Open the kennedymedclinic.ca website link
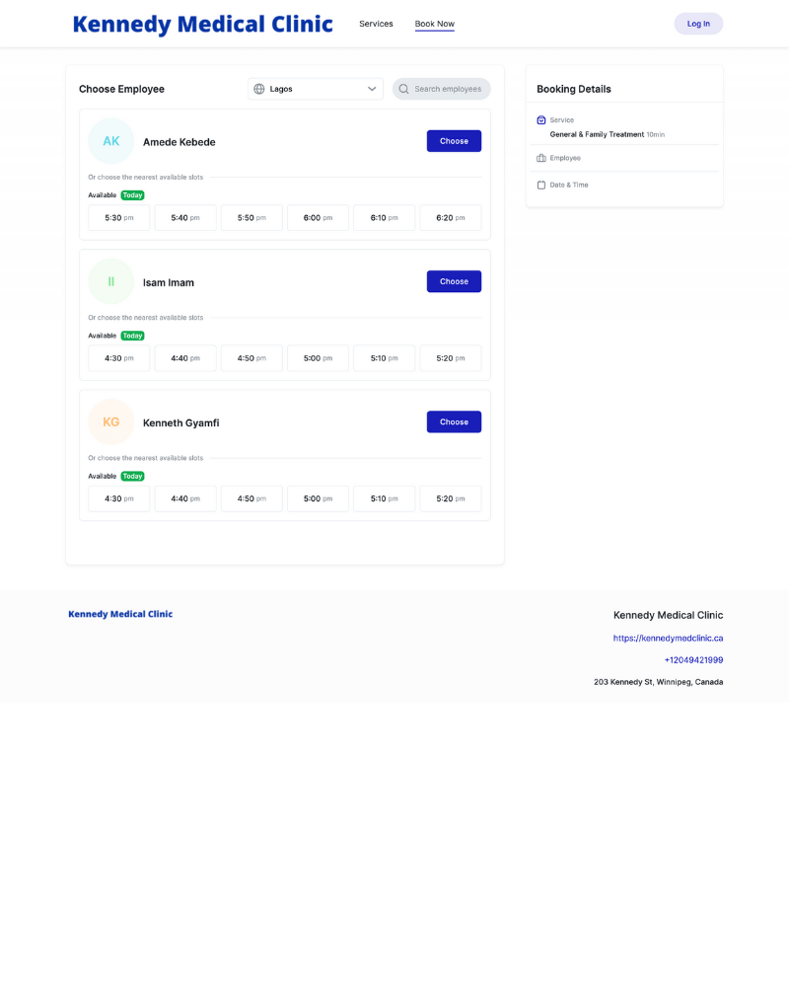Screen dimensions: 789x987 668,639
